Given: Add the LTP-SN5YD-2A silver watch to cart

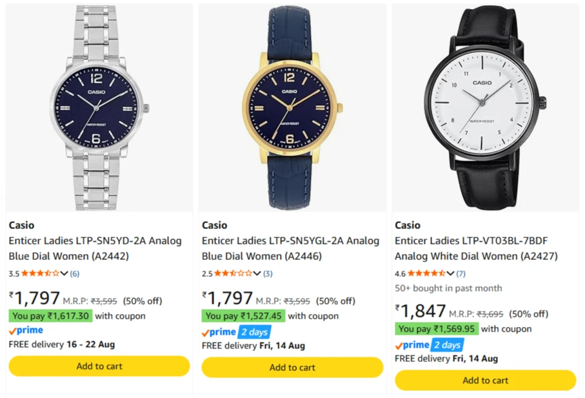Looking at the screenshot, I should [x=99, y=366].
